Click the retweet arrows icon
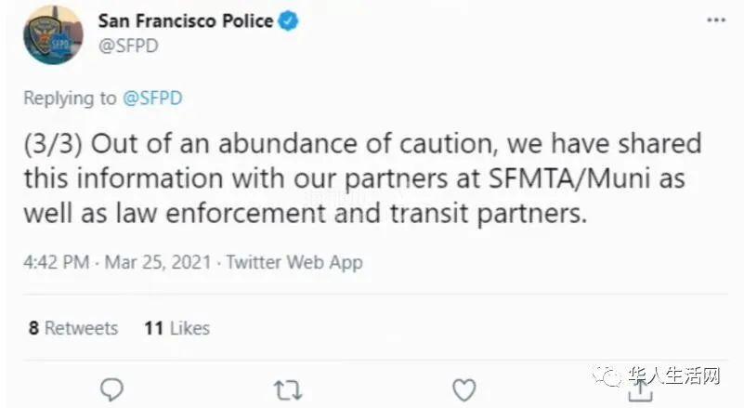 point(288,390)
